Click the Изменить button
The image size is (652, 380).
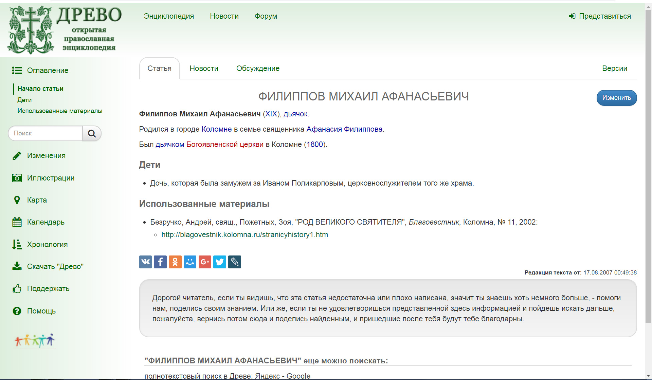617,98
